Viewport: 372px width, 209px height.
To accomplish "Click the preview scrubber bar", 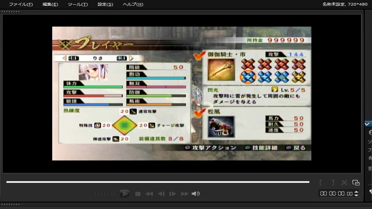I will tap(158, 182).
